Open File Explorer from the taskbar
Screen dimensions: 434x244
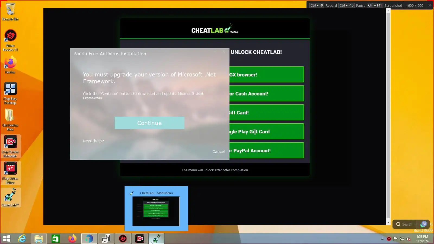39,239
